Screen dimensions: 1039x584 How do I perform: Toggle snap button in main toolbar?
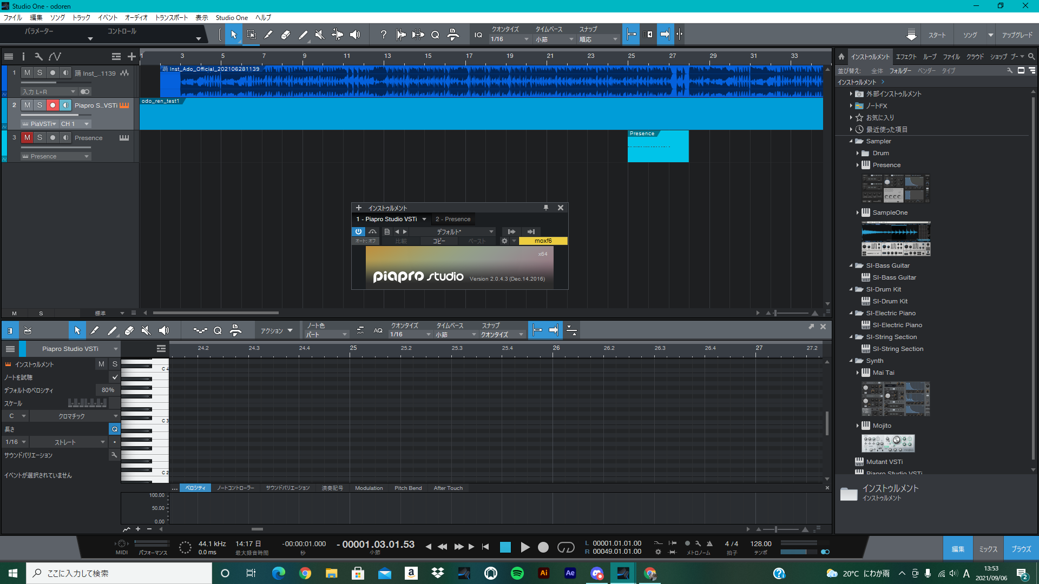631,34
